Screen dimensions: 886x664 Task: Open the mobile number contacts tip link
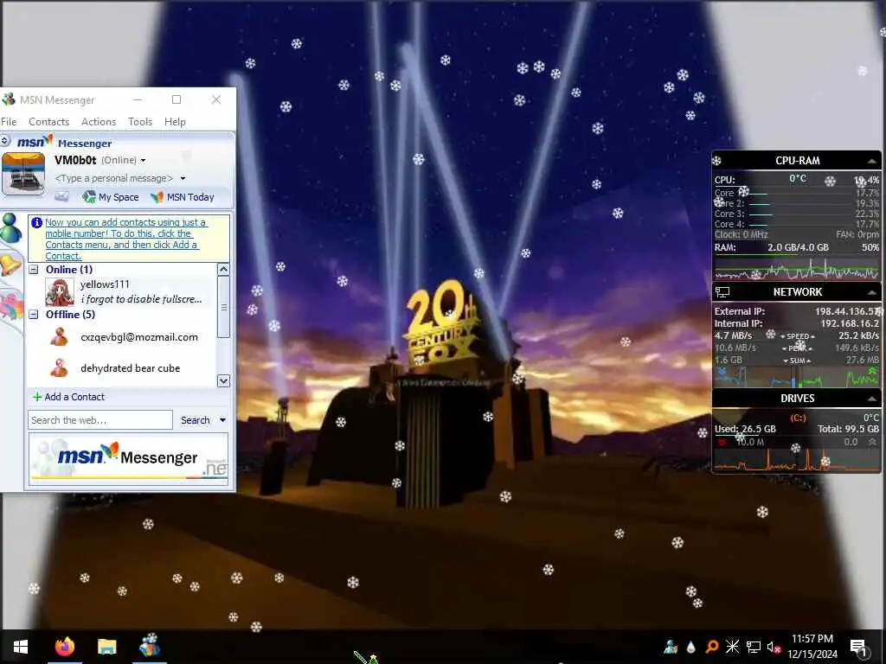[x=126, y=239]
